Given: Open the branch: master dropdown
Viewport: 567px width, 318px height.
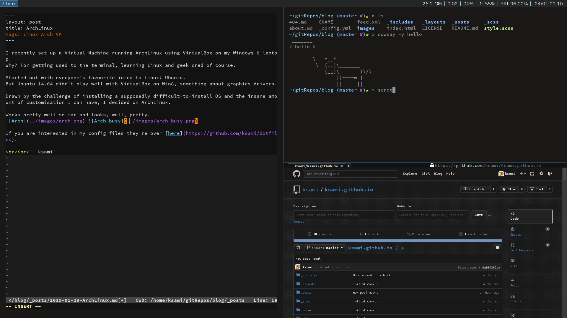Looking at the screenshot, I should [325, 248].
